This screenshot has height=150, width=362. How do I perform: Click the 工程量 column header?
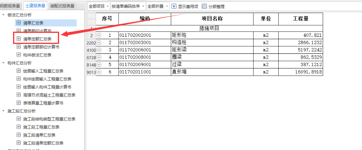(301, 19)
